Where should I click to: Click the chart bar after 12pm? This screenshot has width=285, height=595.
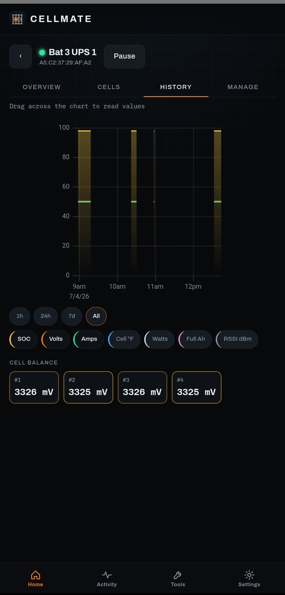tap(217, 203)
